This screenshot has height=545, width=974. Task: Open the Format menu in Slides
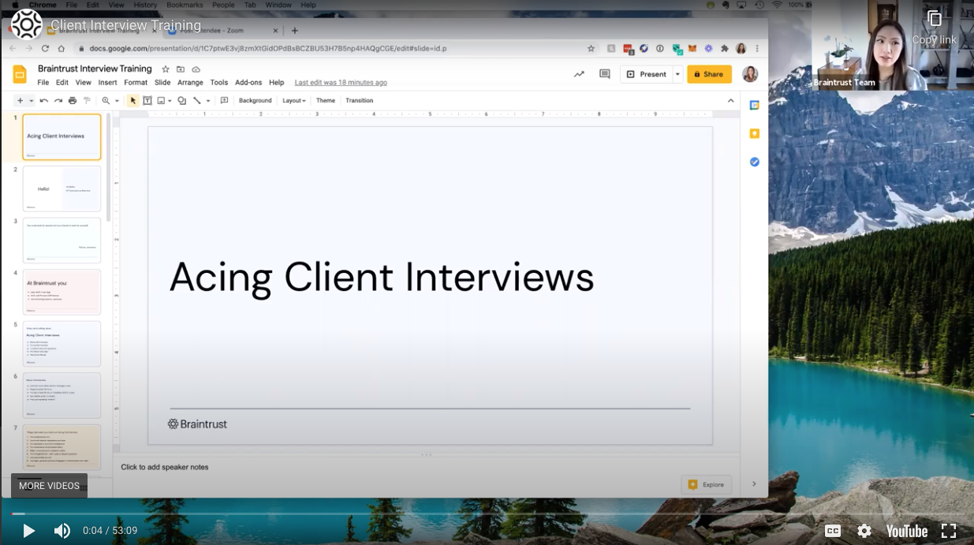coord(136,82)
